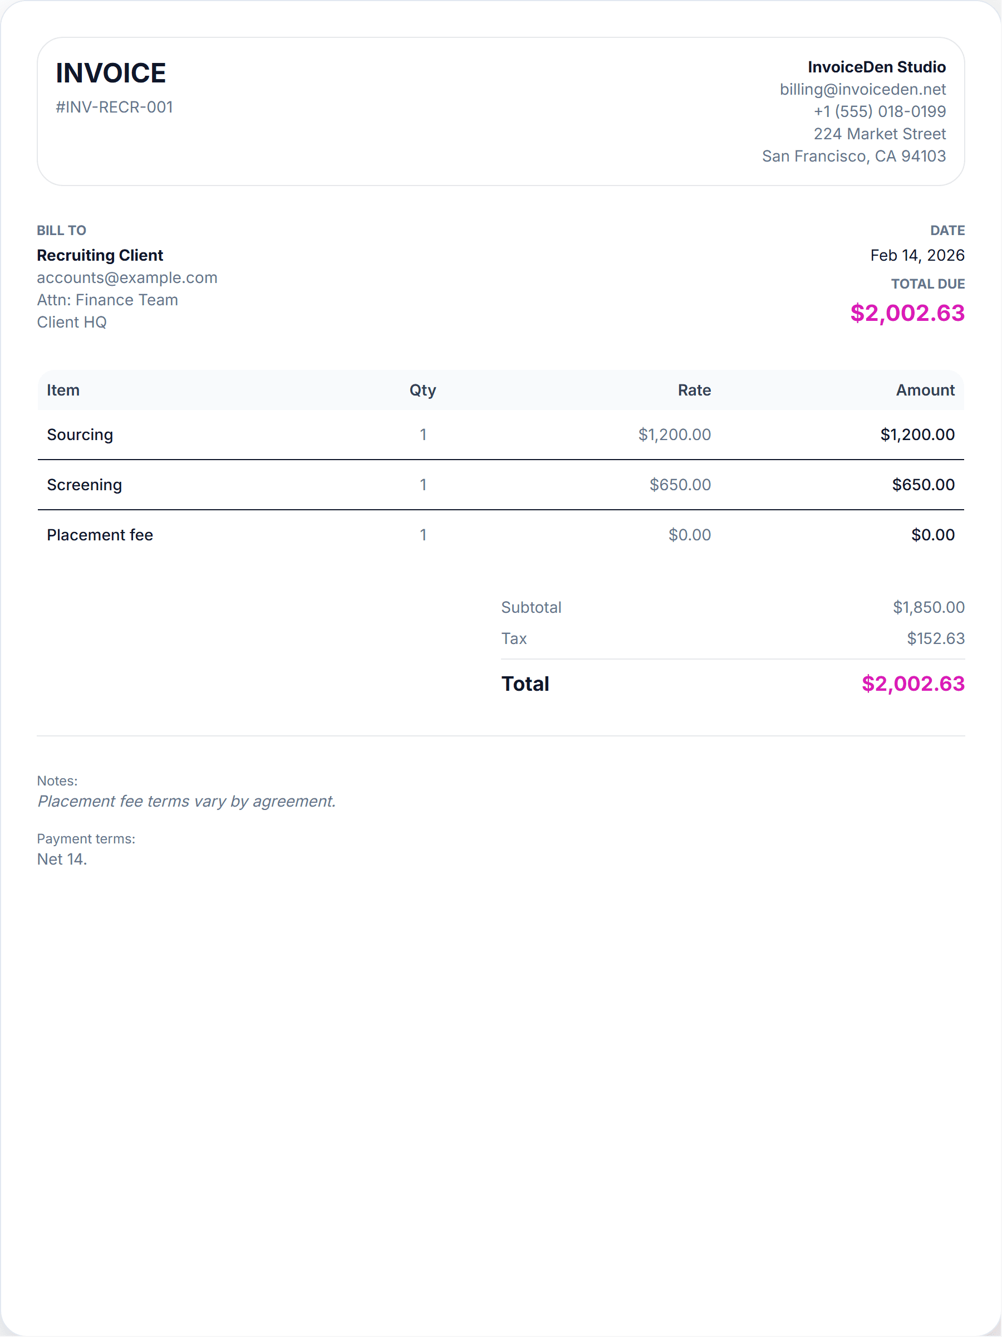Image resolution: width=1002 pixels, height=1337 pixels.
Task: Click the accounts@example.com client email
Action: point(127,277)
